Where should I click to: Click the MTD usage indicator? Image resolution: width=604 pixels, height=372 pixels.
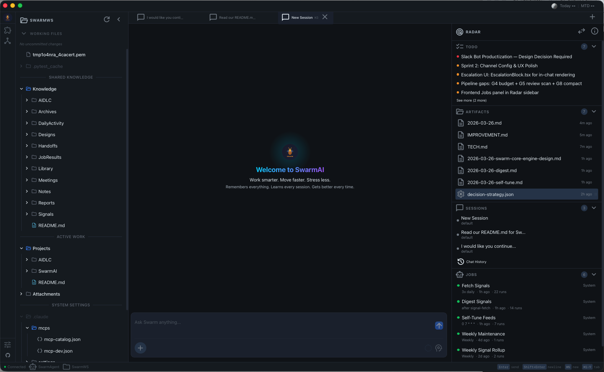(587, 6)
